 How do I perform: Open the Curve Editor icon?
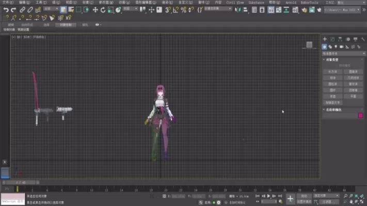pyautogui.click(x=279, y=10)
